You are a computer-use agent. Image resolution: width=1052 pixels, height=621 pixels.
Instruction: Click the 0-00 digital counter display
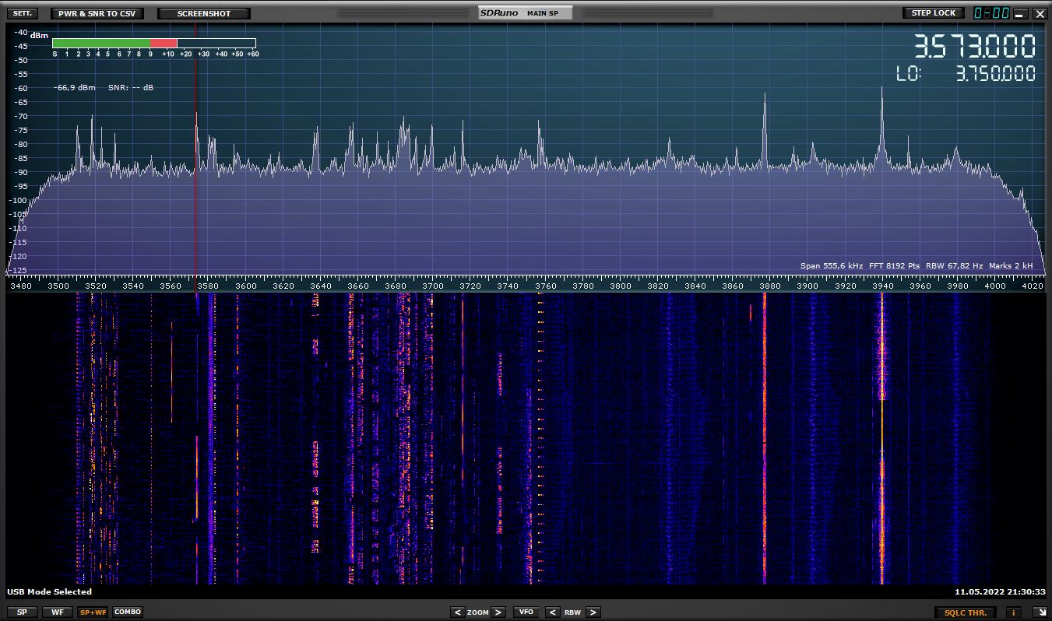pos(992,13)
